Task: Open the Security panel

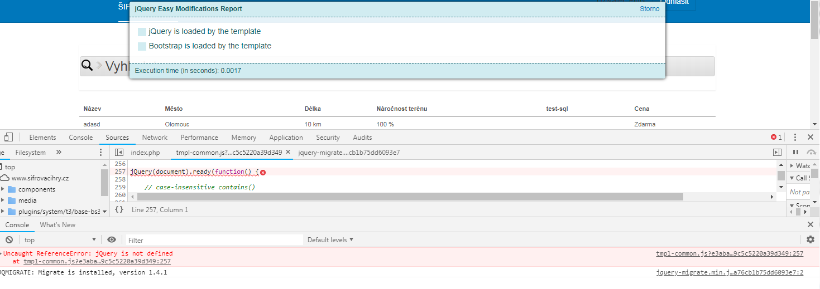Action: pyautogui.click(x=328, y=138)
